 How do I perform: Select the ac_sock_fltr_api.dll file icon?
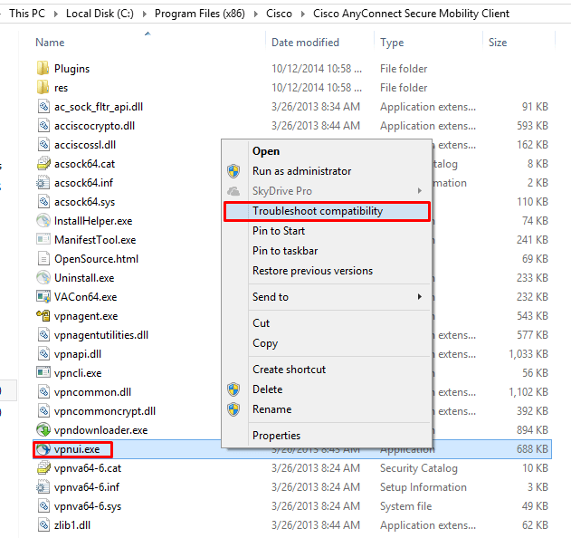(x=43, y=107)
